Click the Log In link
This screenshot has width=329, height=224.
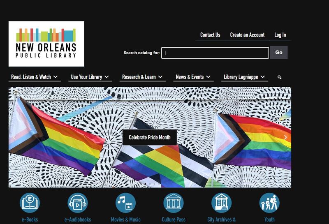click(280, 35)
